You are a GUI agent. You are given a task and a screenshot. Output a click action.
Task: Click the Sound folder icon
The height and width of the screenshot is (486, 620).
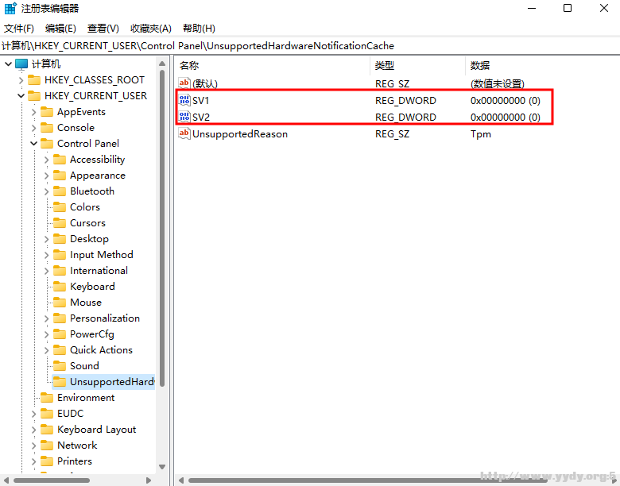pos(60,366)
